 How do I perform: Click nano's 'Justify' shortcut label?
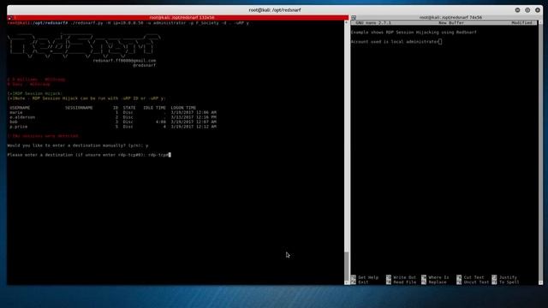tap(508, 277)
